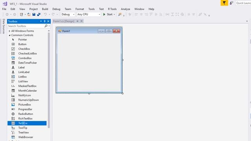This screenshot has width=251, height=141.
Task: Open the File menu
Action: (x=4, y=9)
